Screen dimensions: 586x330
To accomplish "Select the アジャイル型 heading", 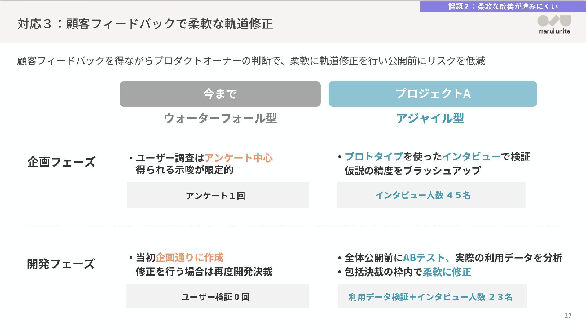I will pyautogui.click(x=430, y=118).
